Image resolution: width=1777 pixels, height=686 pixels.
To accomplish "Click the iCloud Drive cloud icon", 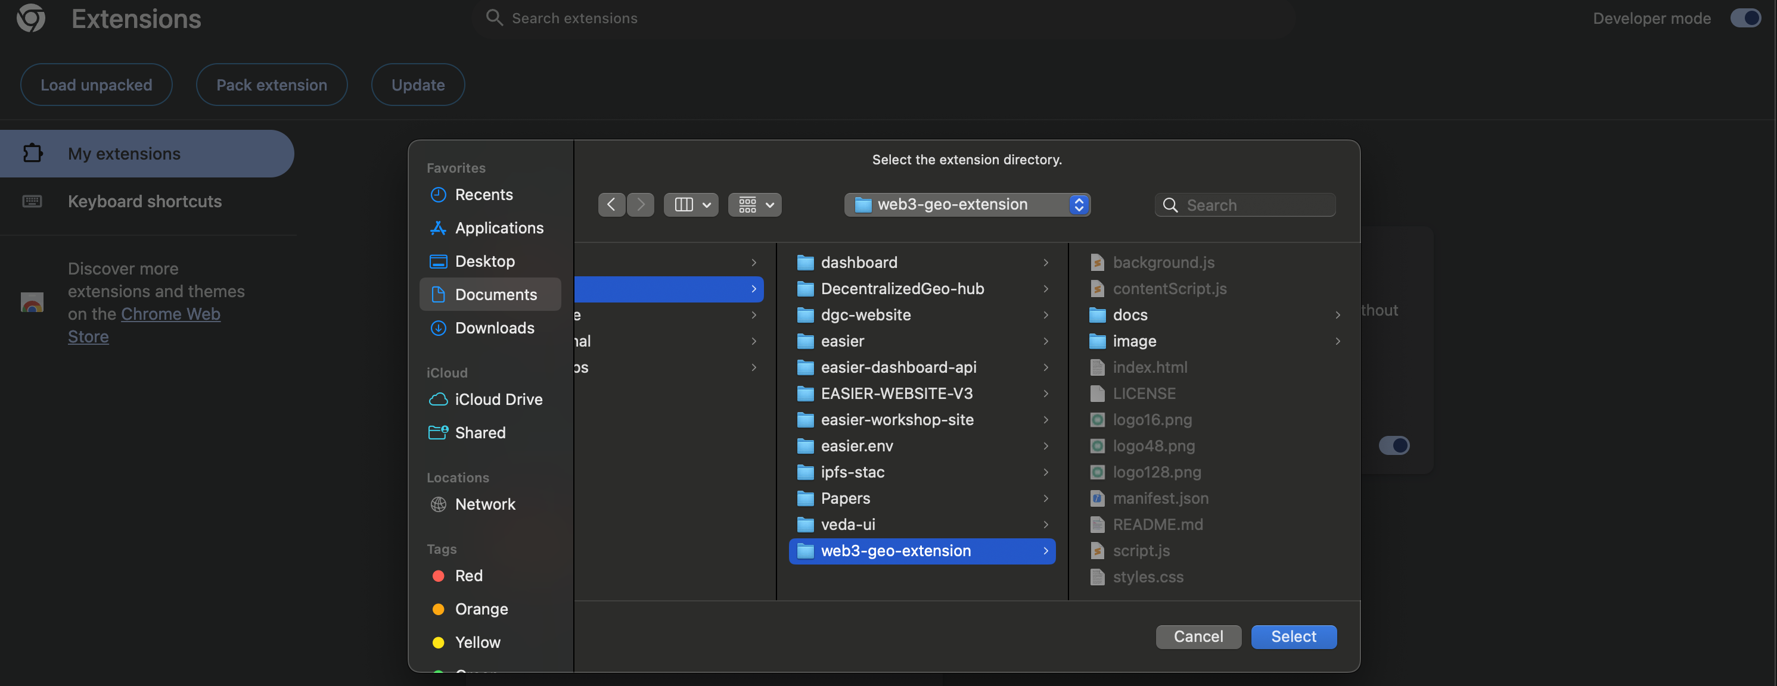I will (438, 399).
